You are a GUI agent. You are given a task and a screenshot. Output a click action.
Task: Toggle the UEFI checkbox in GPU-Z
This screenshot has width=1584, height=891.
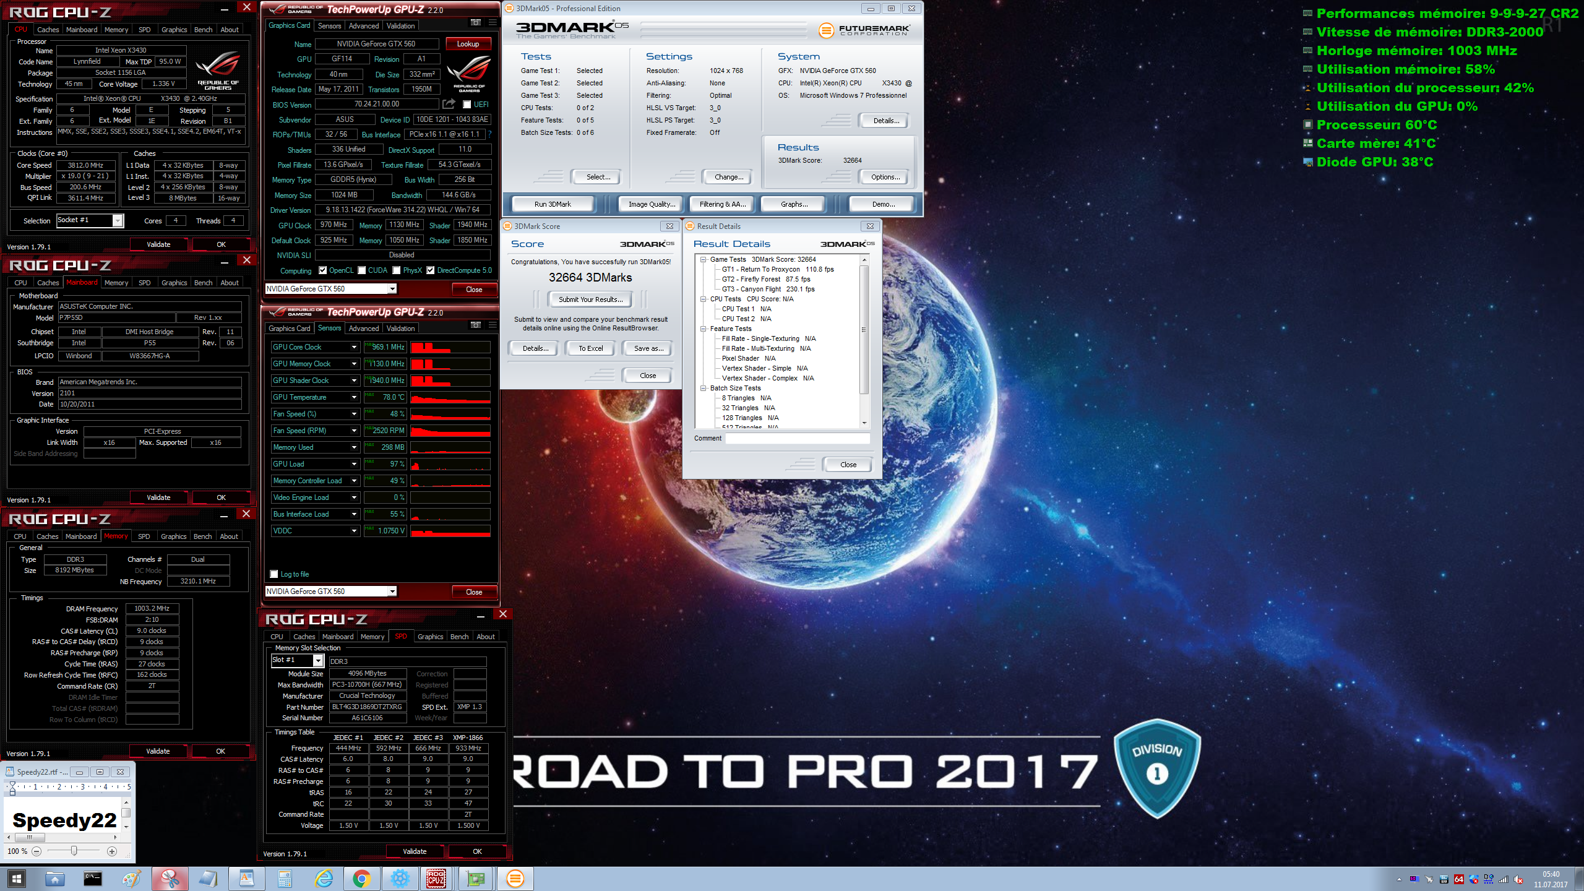tap(467, 105)
